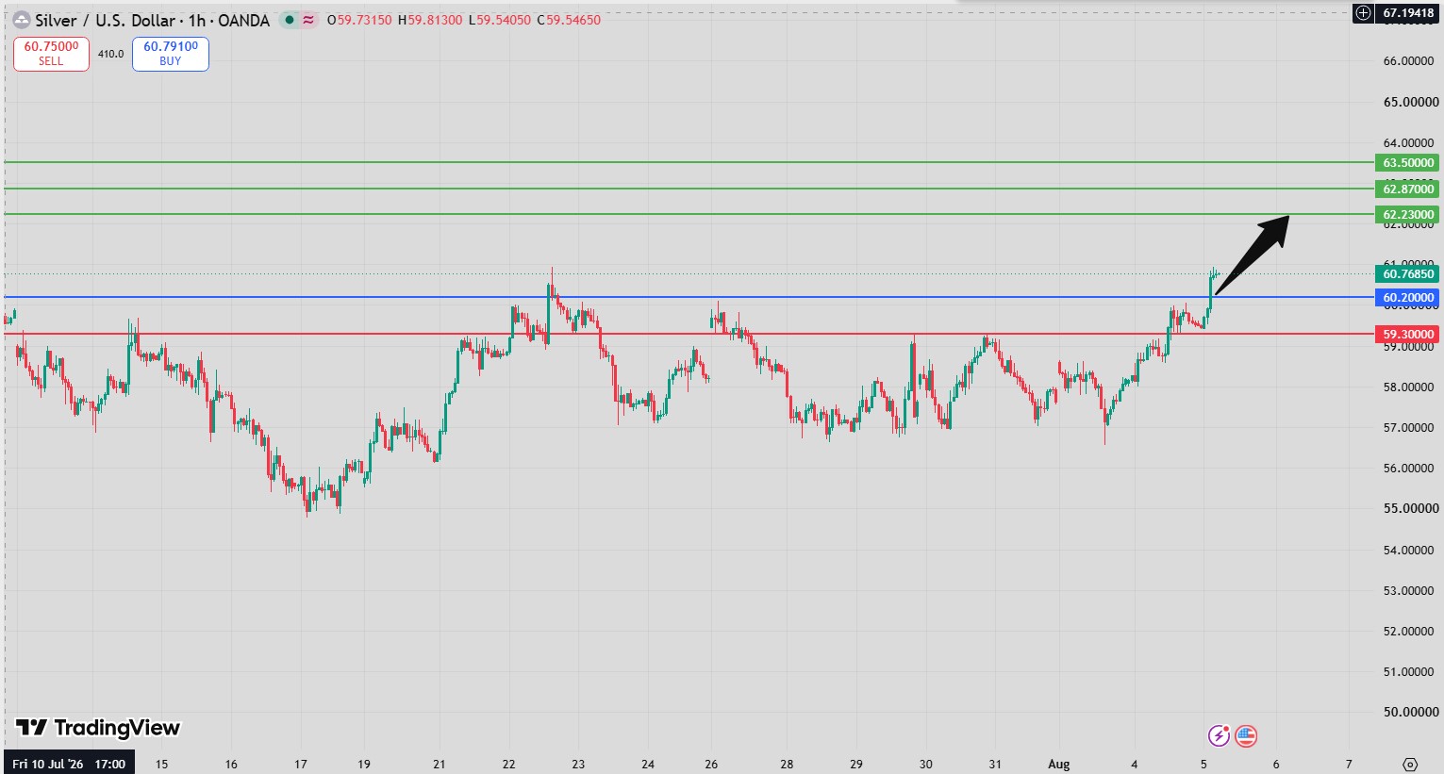The image size is (1444, 774).
Task: Click date 29 on the time axis
Action: (856, 765)
